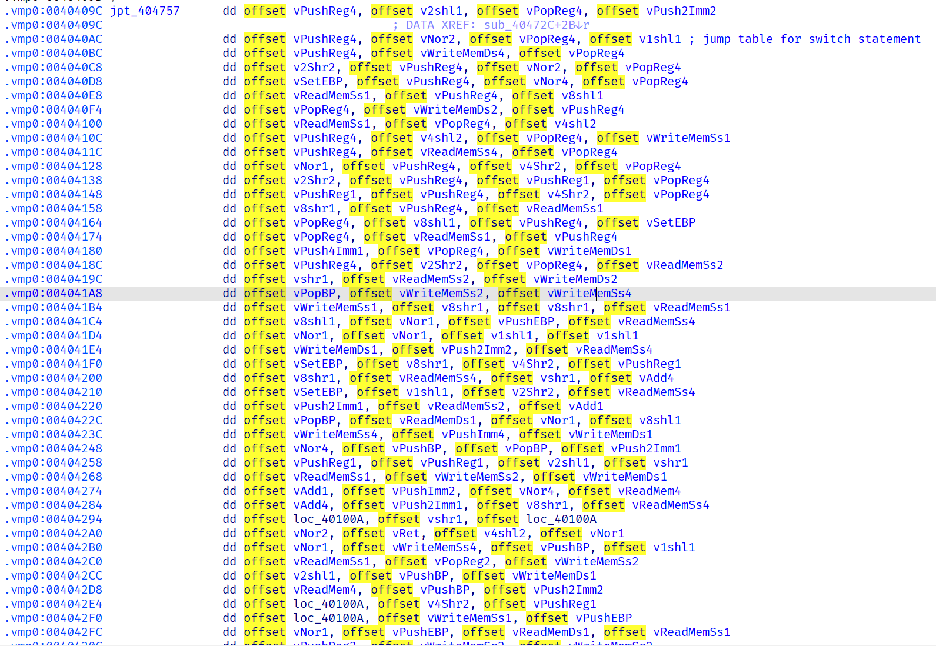Click the jpt_404757 jump table label

[145, 11]
